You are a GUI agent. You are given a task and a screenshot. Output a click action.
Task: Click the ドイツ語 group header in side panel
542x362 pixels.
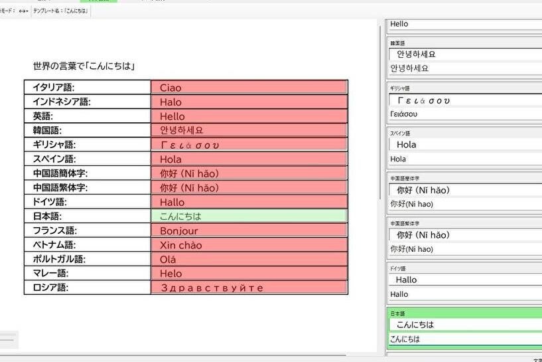point(465,268)
